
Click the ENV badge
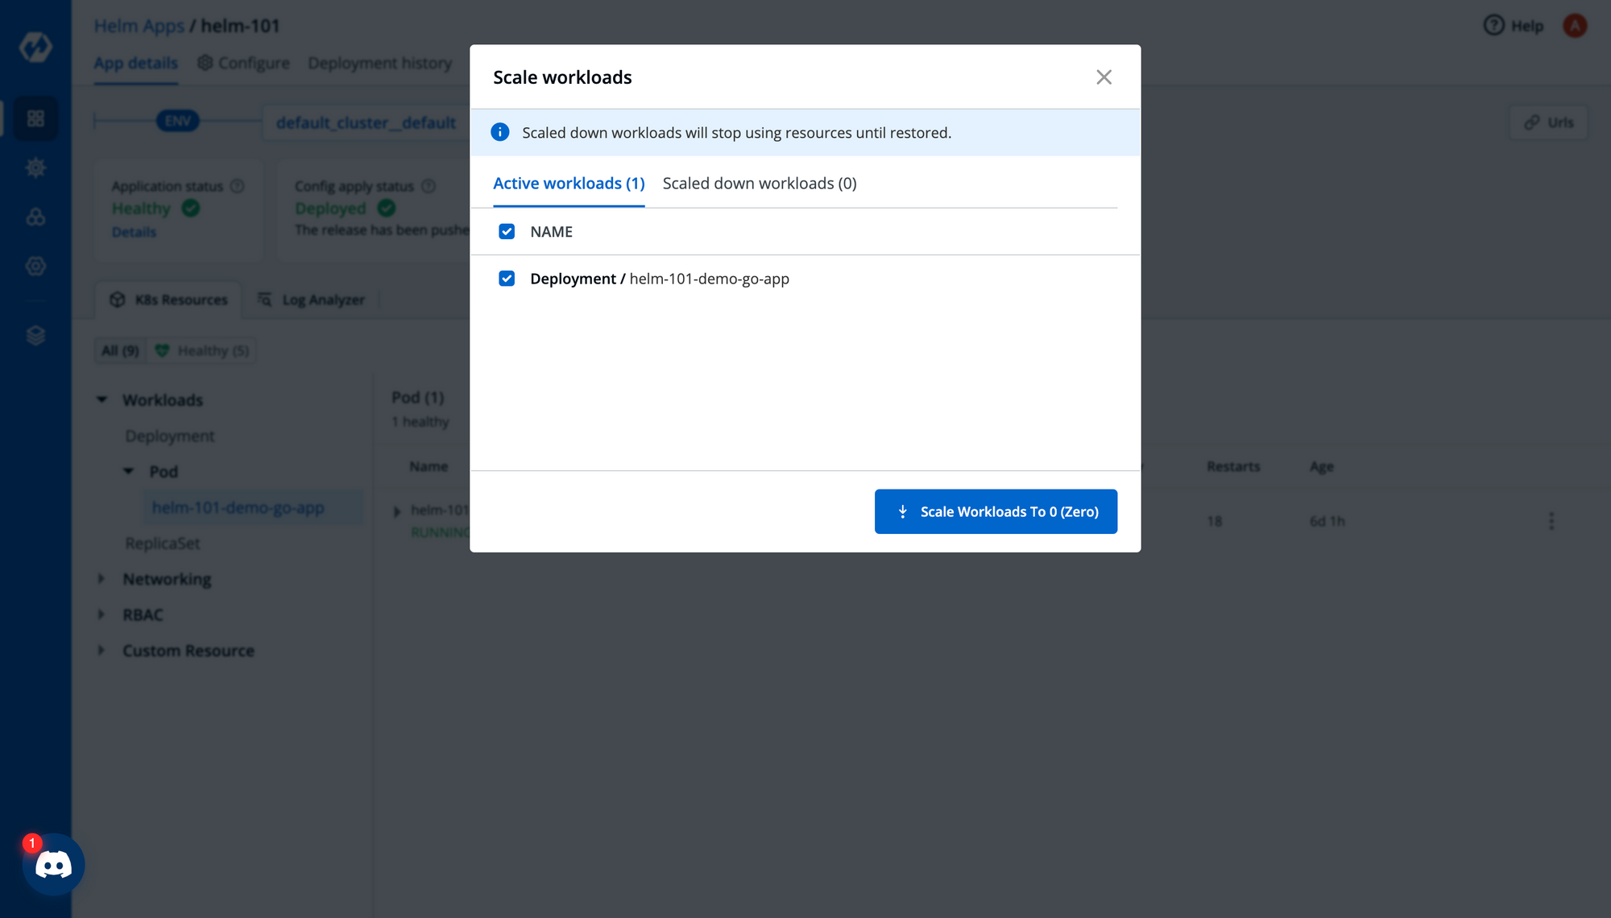tap(178, 122)
